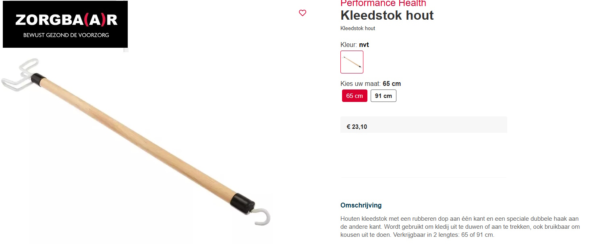Click the white double hook on the stick
This screenshot has width=589, height=244.
tap(19, 75)
